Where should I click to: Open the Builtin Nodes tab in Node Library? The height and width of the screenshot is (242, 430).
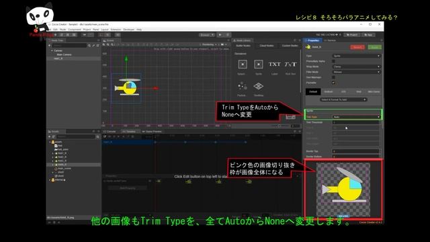[243, 46]
